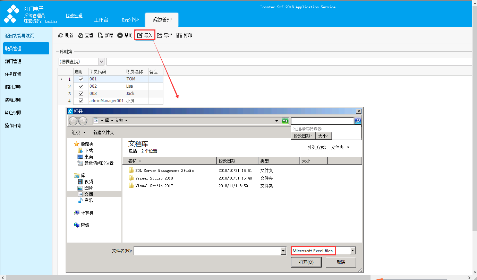Click the forward arrow in the 打开 dialog
The image size is (477, 280).
pyautogui.click(x=83, y=121)
